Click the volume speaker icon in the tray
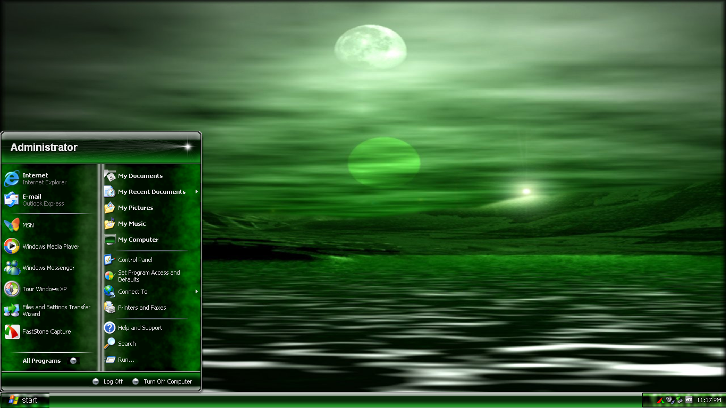Screen dimensions: 726x408 click(x=669, y=399)
